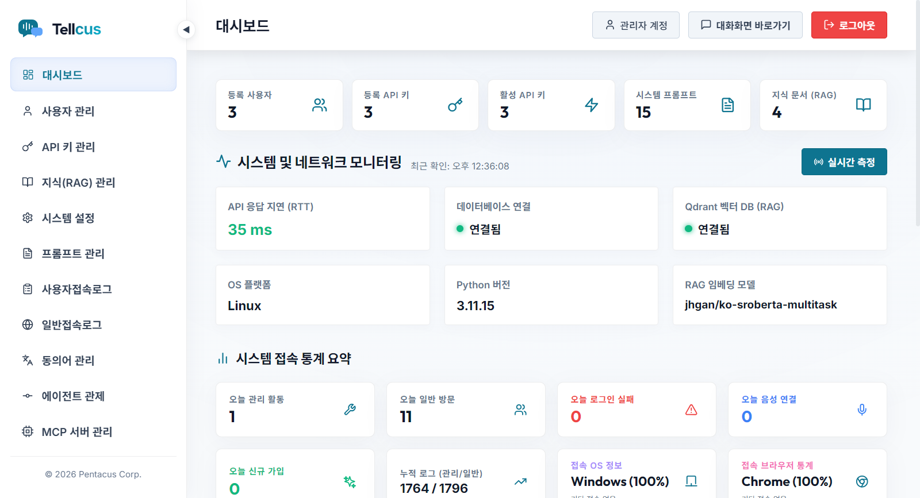The width and height of the screenshot is (920, 498).
Task: Click the Tellcus logo icon
Action: (30, 28)
